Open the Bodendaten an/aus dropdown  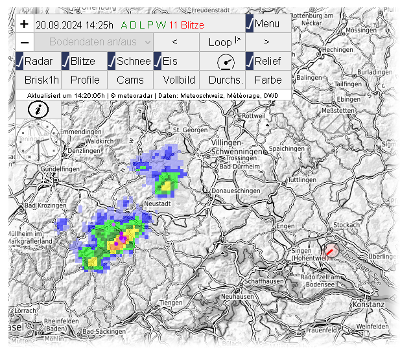(93, 42)
